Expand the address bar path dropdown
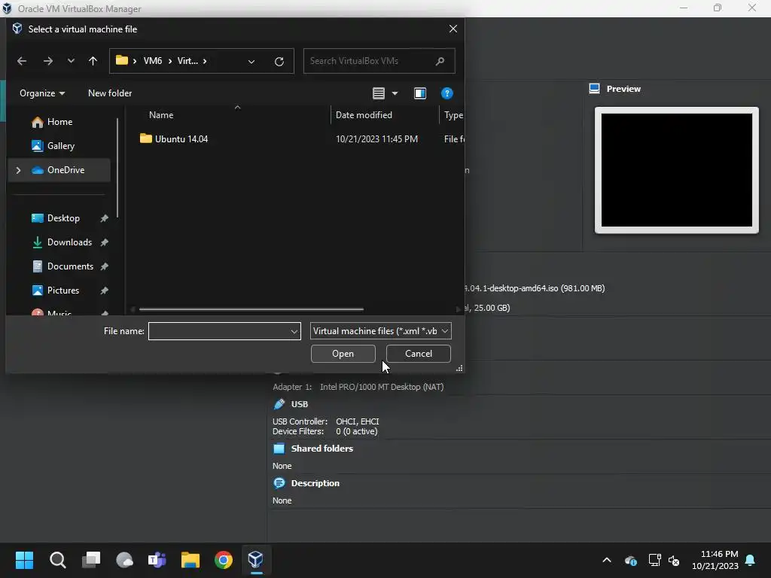The image size is (771, 578). 251,62
